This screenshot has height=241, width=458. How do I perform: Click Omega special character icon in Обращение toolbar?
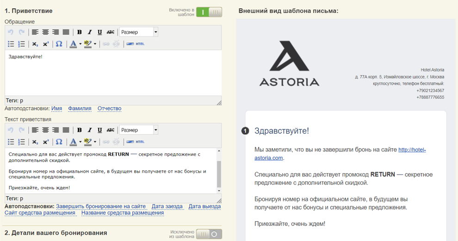(x=59, y=44)
